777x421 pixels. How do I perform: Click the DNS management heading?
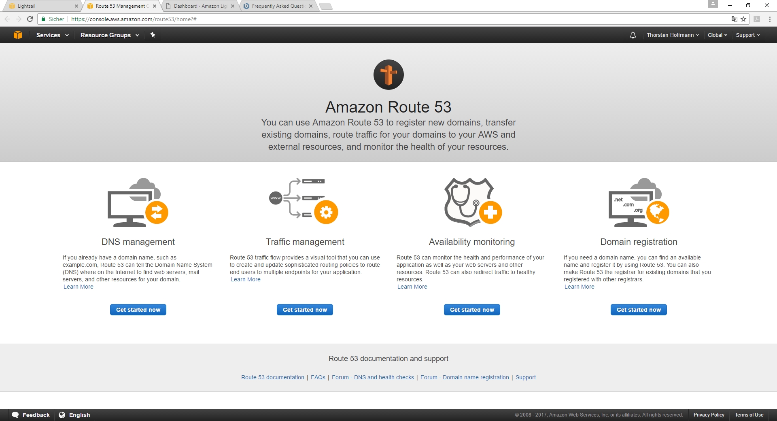(138, 242)
